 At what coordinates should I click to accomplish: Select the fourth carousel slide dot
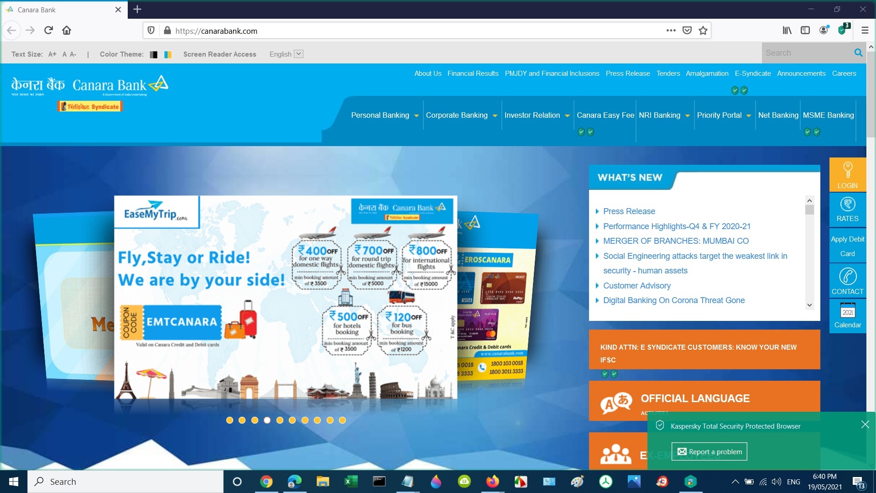click(x=267, y=420)
